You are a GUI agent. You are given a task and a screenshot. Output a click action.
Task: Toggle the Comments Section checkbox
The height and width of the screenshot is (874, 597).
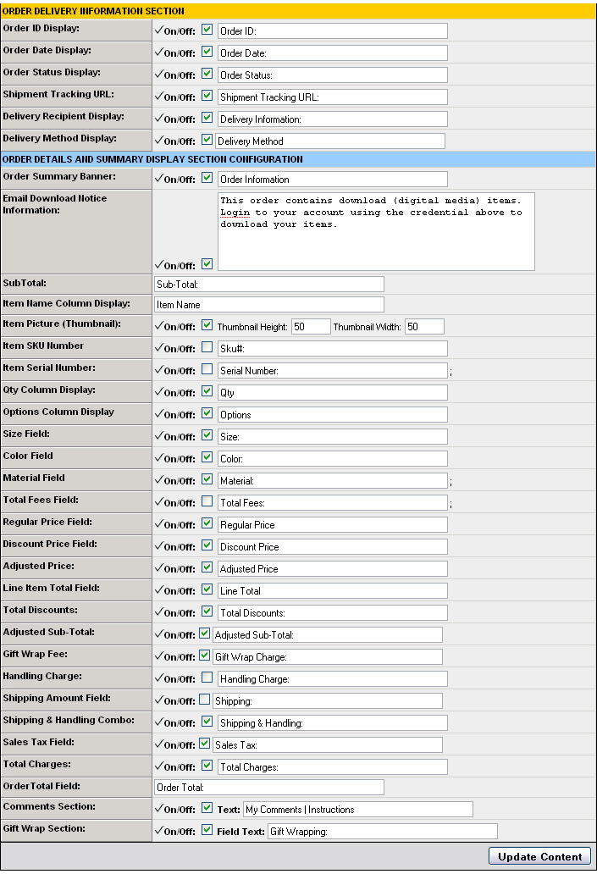[x=207, y=808]
